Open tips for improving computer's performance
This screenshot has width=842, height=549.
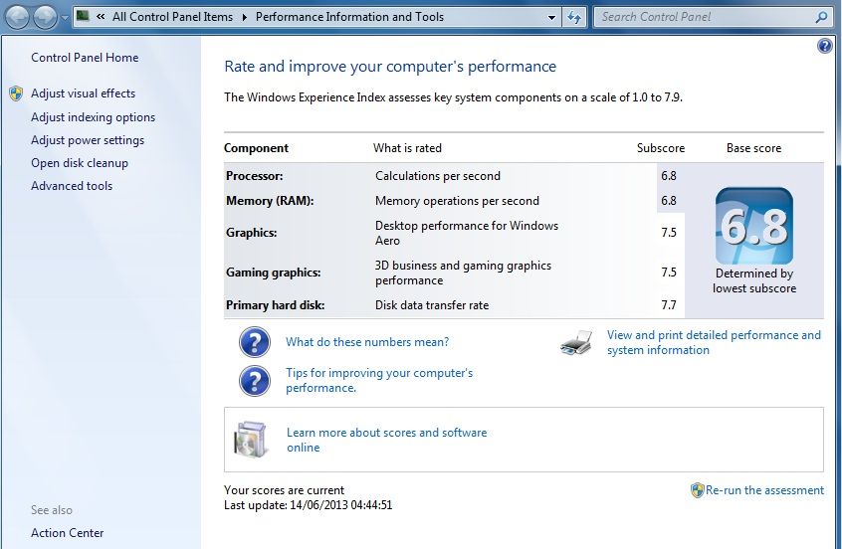coord(379,381)
